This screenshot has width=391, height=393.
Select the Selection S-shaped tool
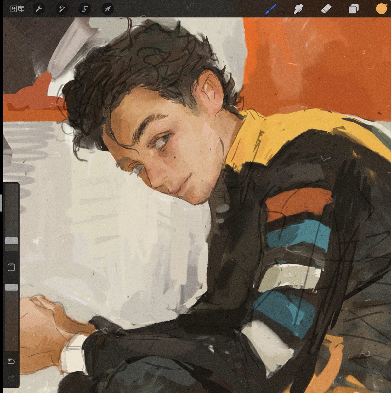click(84, 9)
